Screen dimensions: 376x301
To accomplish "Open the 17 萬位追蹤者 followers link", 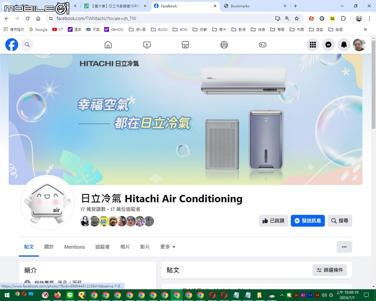I will click(x=125, y=209).
